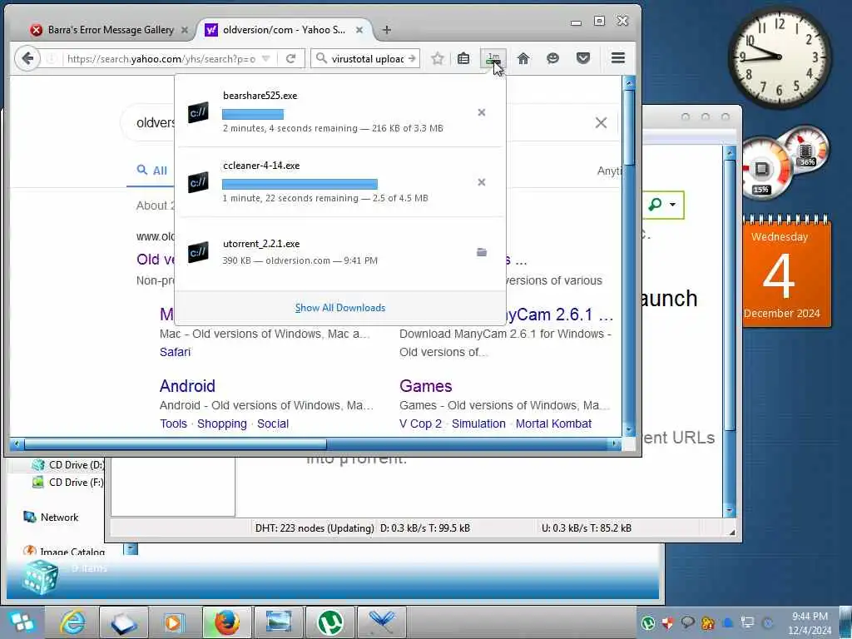
Task: Click the ccleaner-4-14.exe file icon
Action: click(x=198, y=182)
